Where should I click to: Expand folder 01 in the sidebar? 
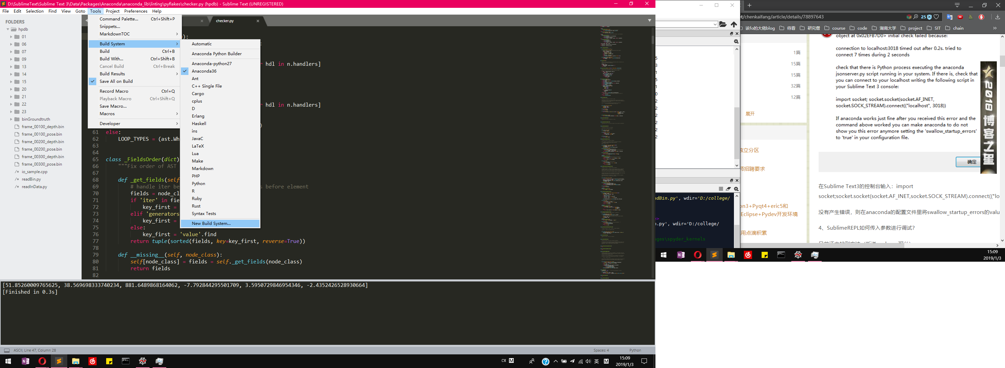pyautogui.click(x=11, y=37)
